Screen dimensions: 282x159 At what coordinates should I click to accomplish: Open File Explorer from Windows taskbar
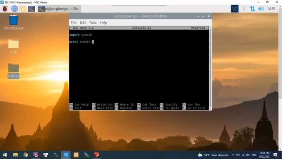[15, 155]
